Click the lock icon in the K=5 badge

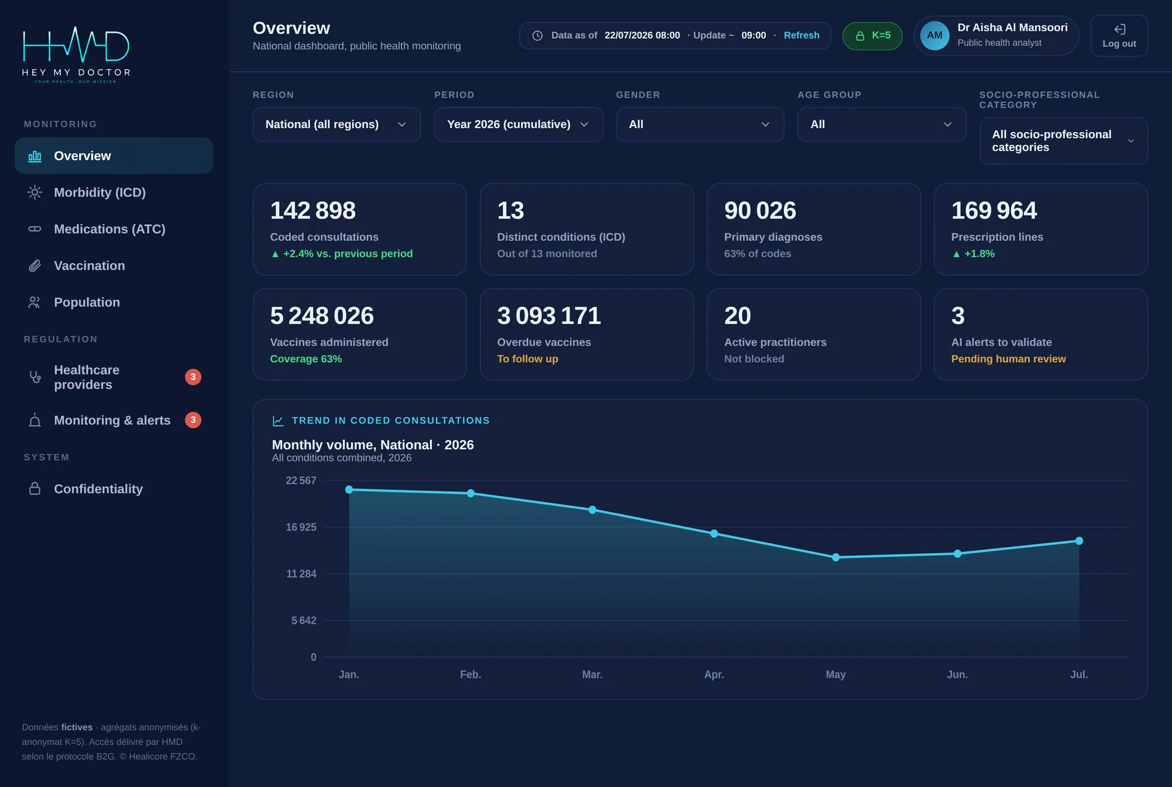tap(860, 36)
